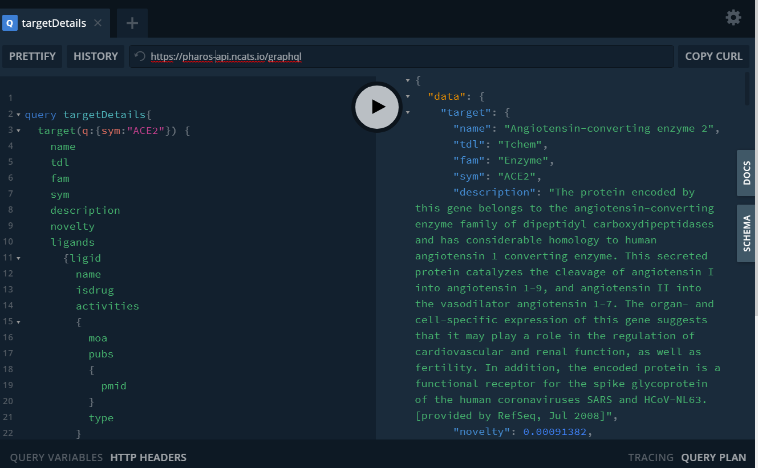Execute the query with the play button
This screenshot has width=758, height=468.
pyautogui.click(x=376, y=107)
